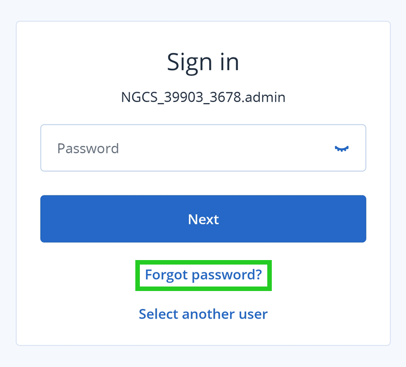The width and height of the screenshot is (406, 367).
Task: Choose a different user to sign in
Action: tap(203, 314)
